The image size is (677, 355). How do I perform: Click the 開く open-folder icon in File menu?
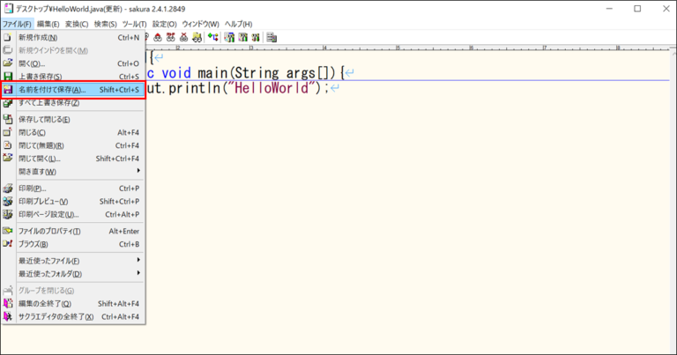8,63
